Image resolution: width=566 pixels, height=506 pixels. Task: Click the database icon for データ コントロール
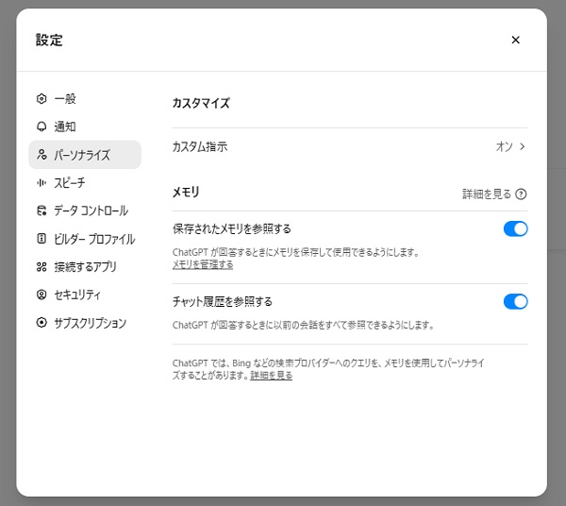click(42, 211)
